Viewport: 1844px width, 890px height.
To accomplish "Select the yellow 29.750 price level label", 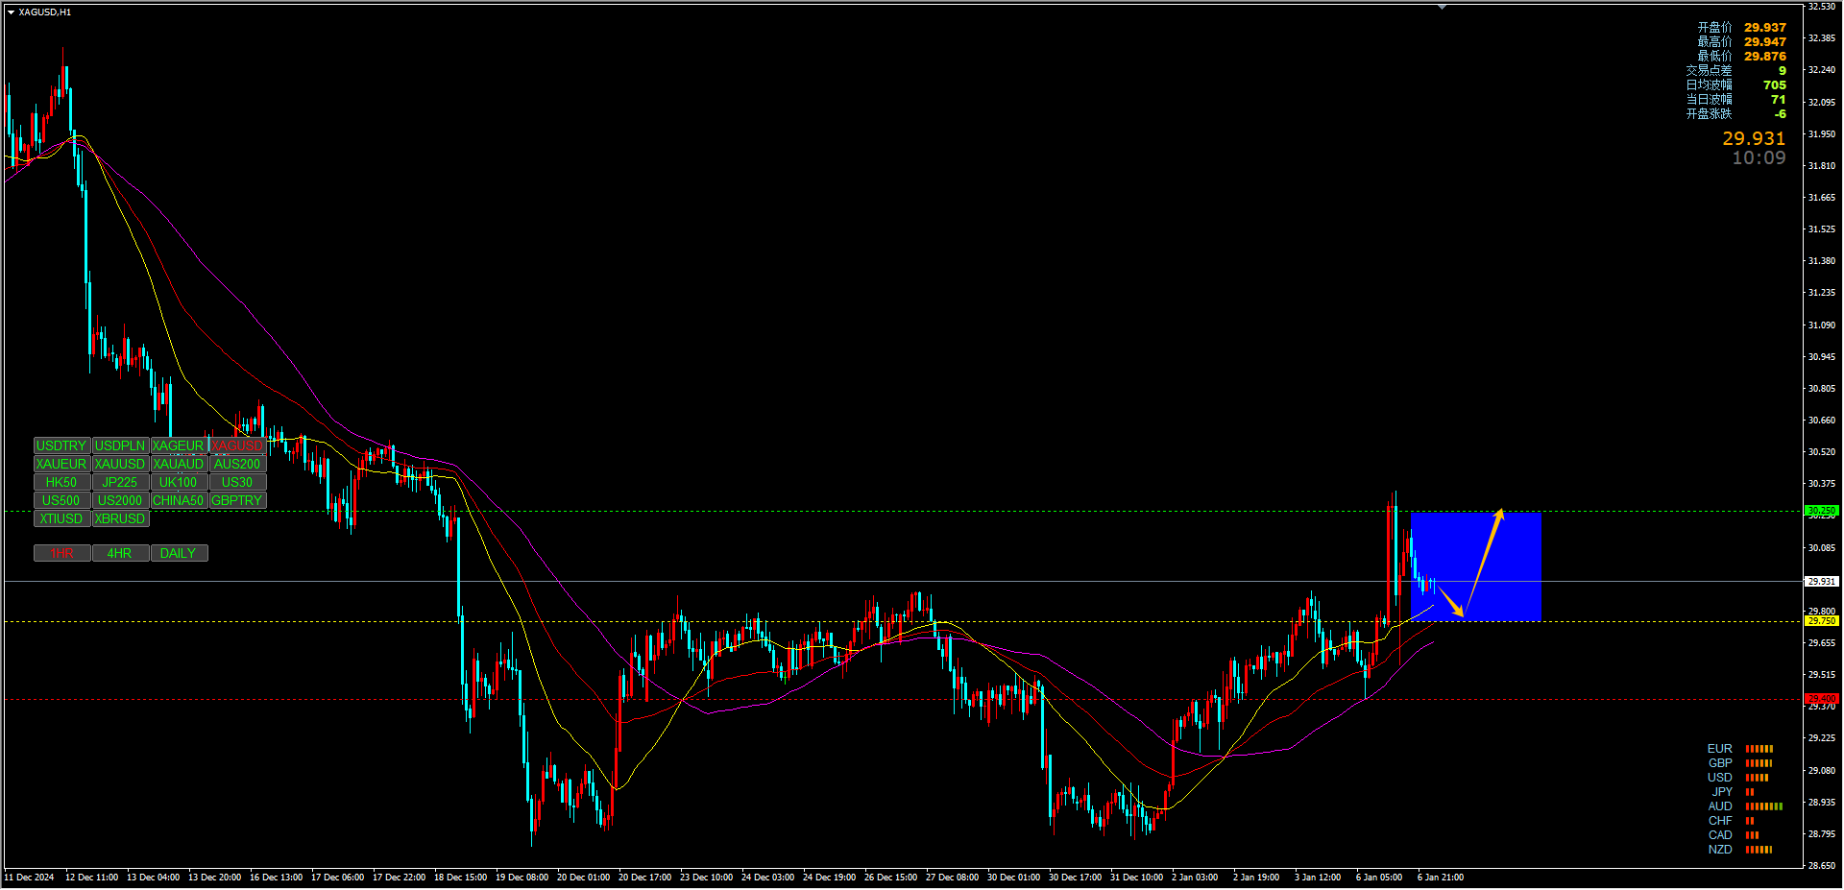I will click(1822, 621).
